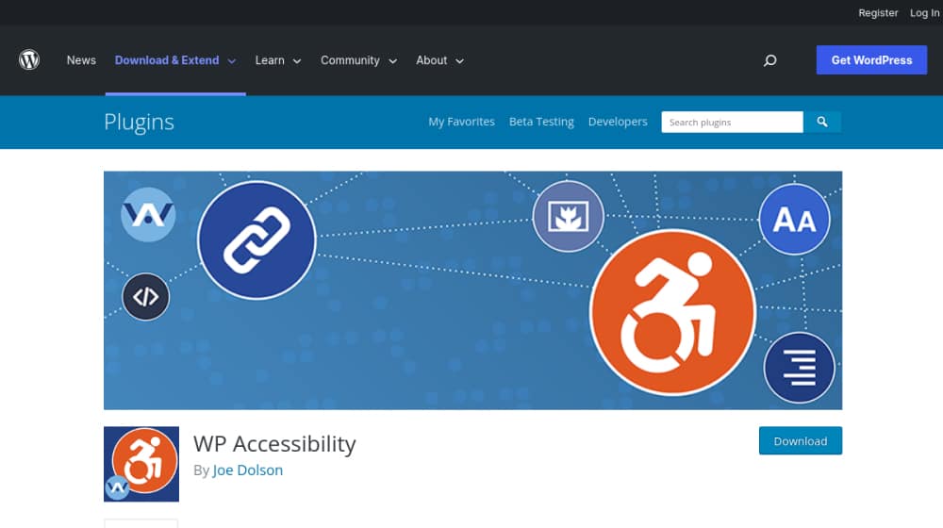Open Joe Dolson author link
The height and width of the screenshot is (528, 943).
coord(247,470)
